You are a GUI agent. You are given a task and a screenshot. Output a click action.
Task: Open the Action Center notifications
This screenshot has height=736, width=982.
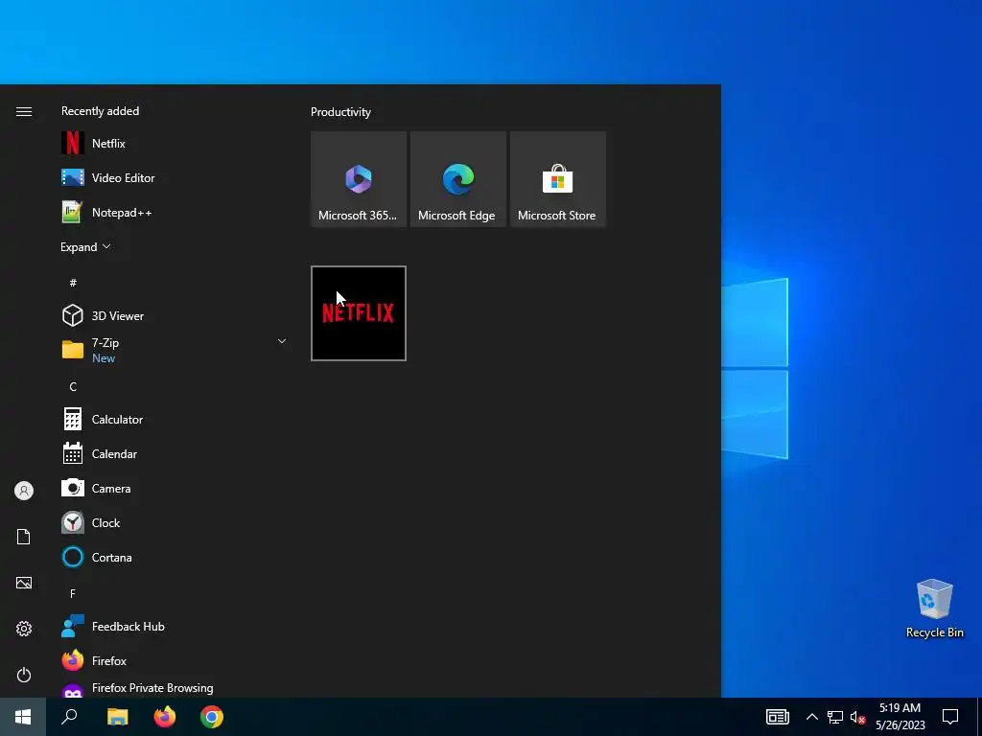click(950, 717)
